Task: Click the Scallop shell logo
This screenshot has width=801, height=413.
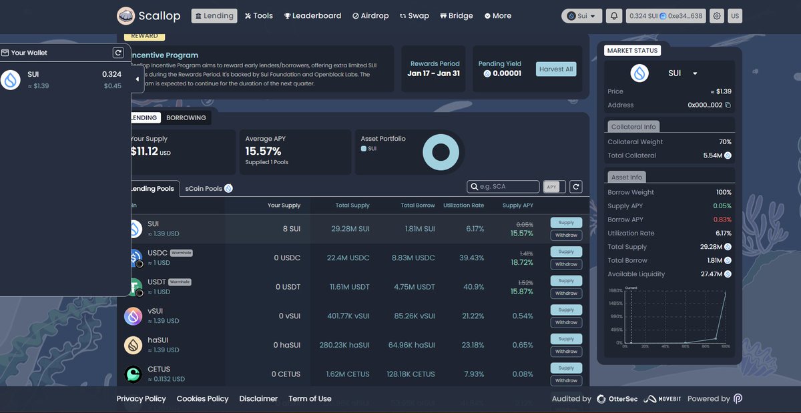Action: pyautogui.click(x=125, y=15)
